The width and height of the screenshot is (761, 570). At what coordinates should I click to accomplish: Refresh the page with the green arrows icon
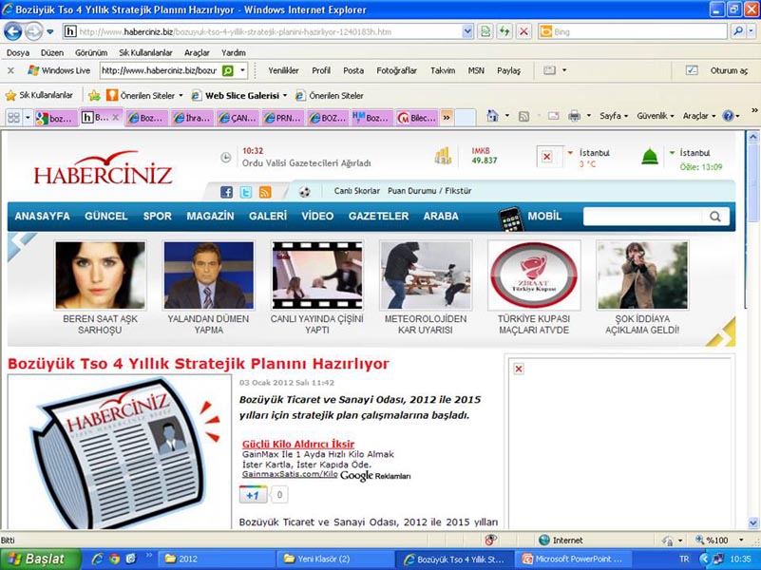point(504,32)
